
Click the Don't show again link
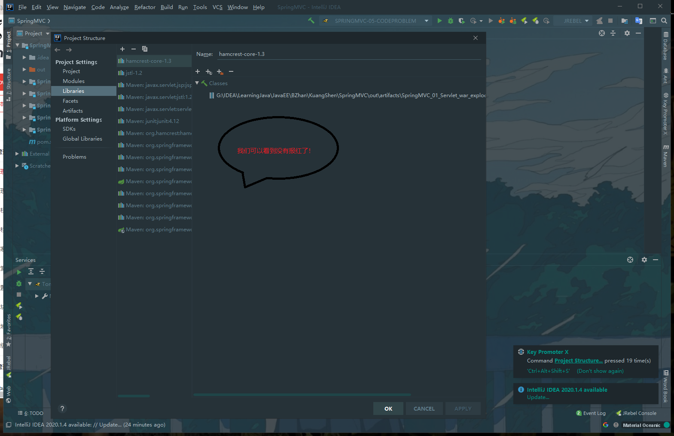click(600, 371)
